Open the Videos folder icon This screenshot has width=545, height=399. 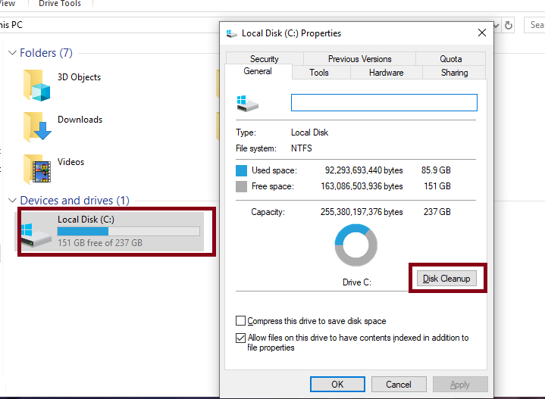(37, 170)
